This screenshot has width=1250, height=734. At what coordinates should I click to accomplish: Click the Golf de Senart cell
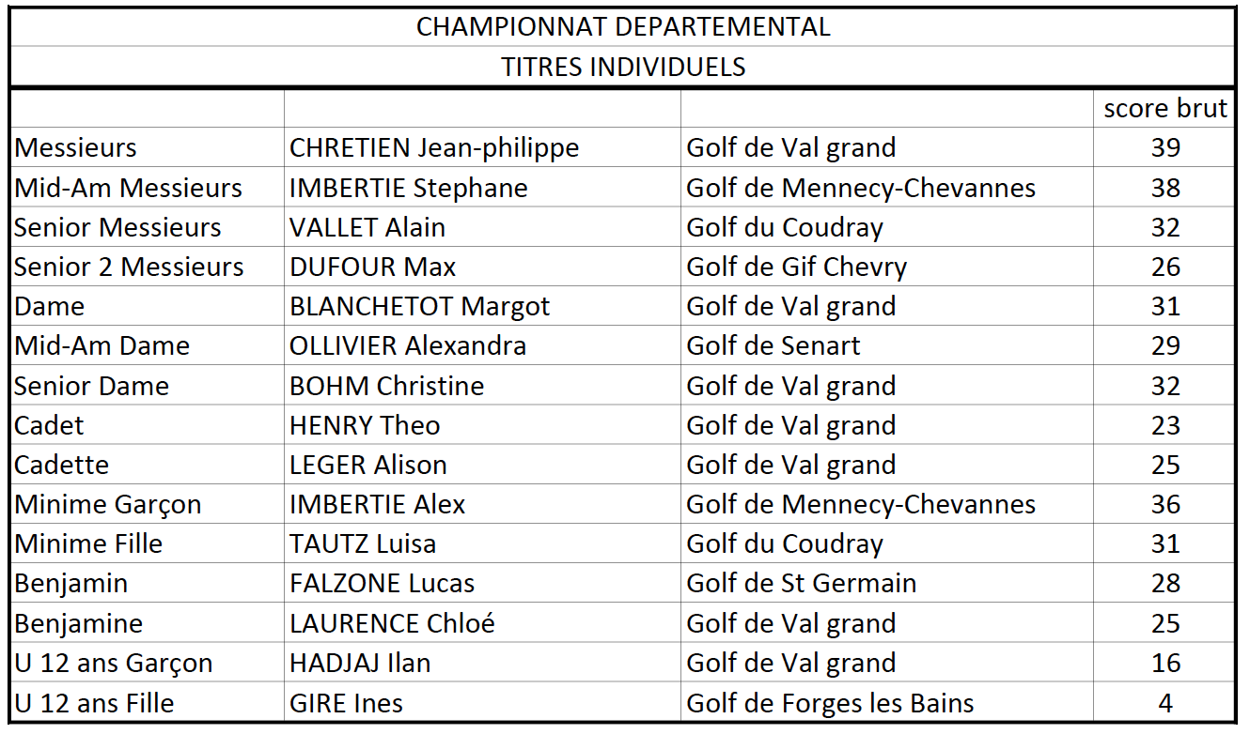[x=773, y=346]
